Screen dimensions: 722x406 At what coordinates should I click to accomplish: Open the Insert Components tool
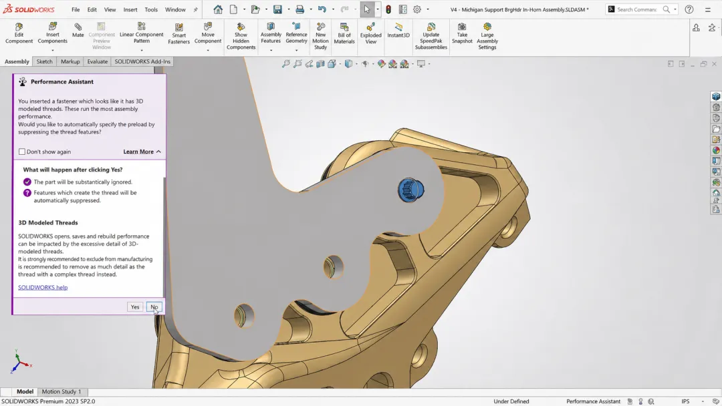coord(53,33)
